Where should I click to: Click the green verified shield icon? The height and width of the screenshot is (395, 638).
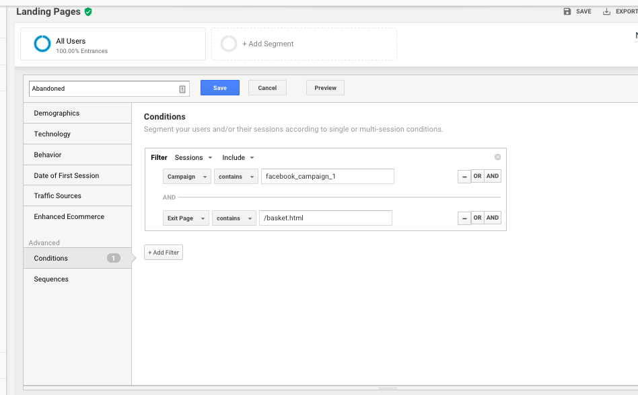88,12
